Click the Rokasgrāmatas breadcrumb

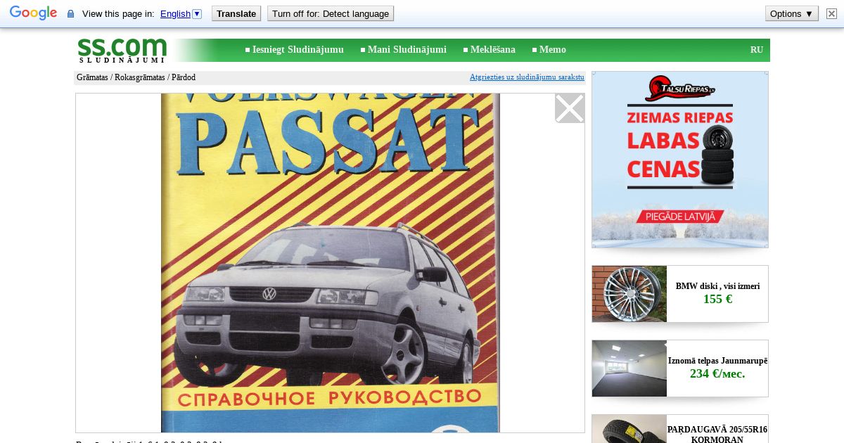[x=140, y=77]
